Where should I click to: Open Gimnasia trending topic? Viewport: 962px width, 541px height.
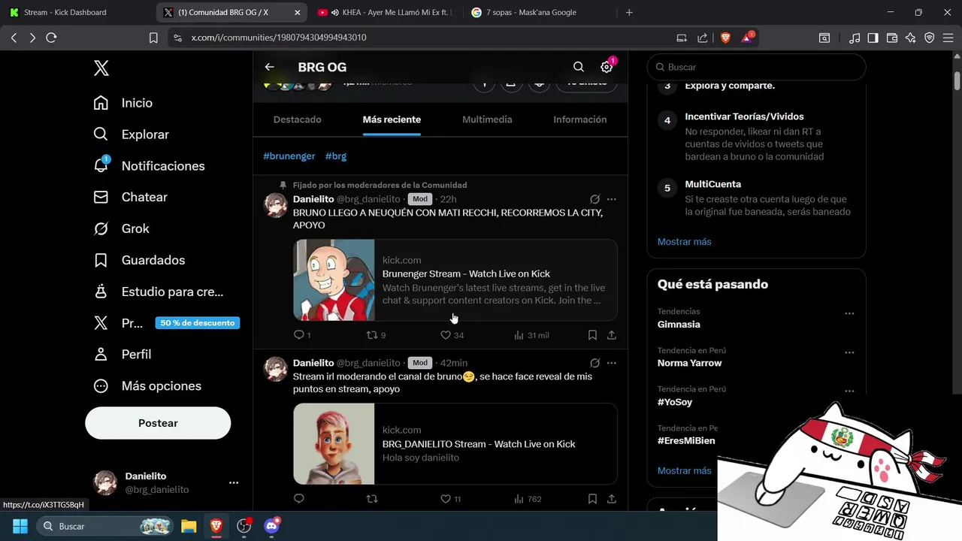[679, 325]
